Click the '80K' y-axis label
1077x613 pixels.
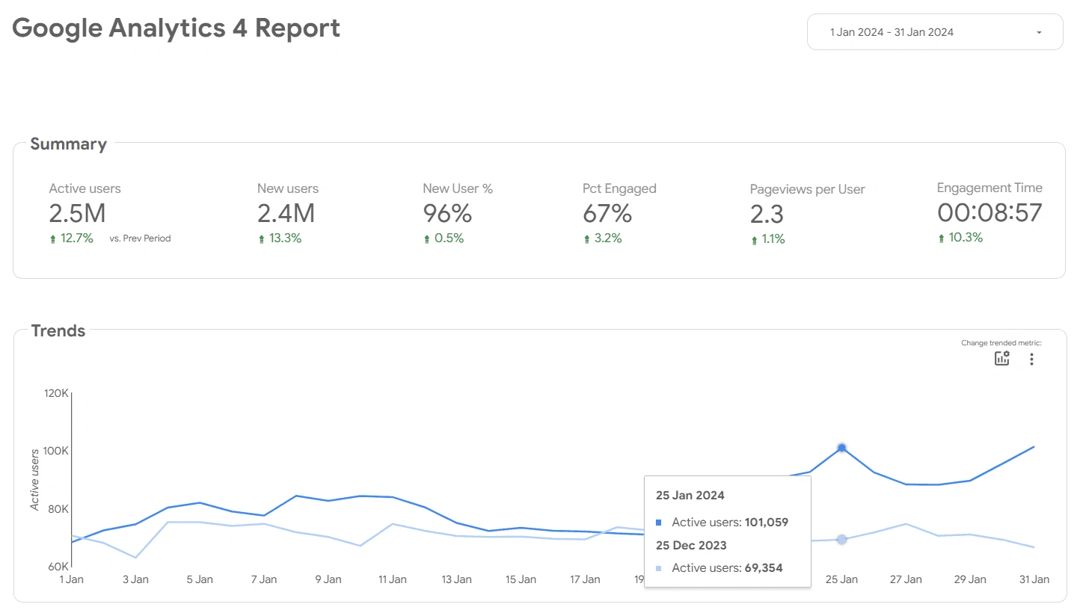coord(58,509)
